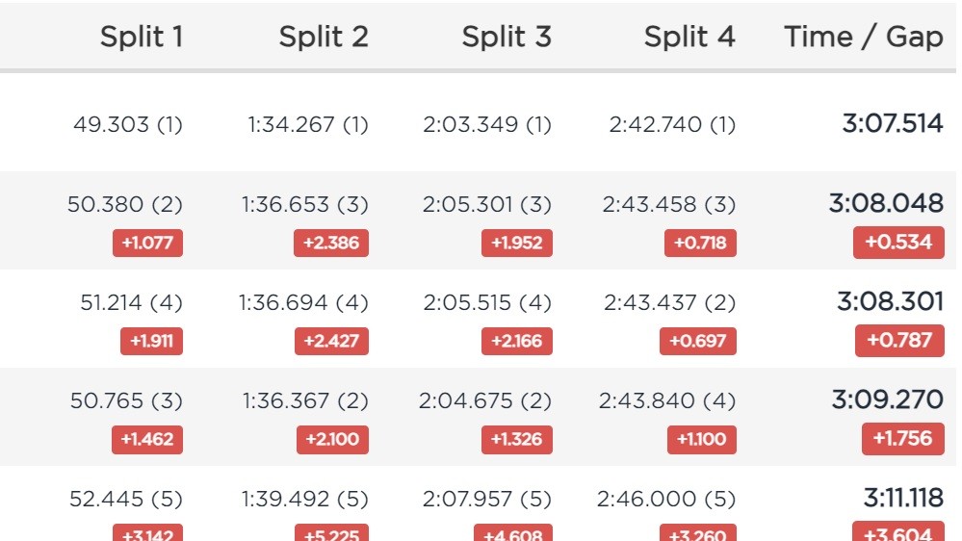962x541 pixels.
Task: Click the +1.756 total gap badge
Action: point(902,439)
